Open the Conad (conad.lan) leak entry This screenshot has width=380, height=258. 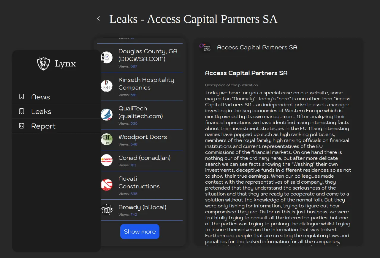tap(145, 158)
